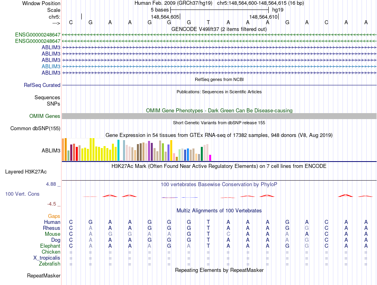Click the 100 Vert. Cons label

pyautogui.click(x=22, y=194)
